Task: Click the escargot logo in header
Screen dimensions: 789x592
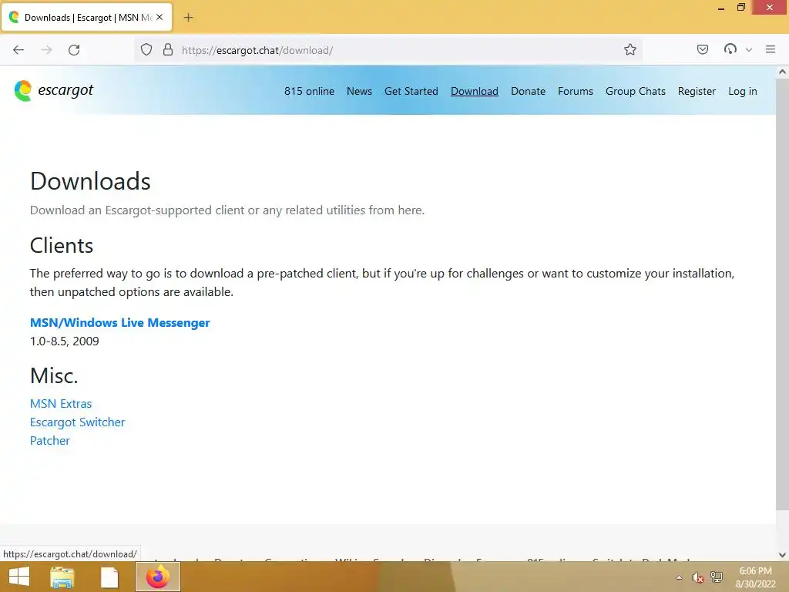Action: (54, 91)
